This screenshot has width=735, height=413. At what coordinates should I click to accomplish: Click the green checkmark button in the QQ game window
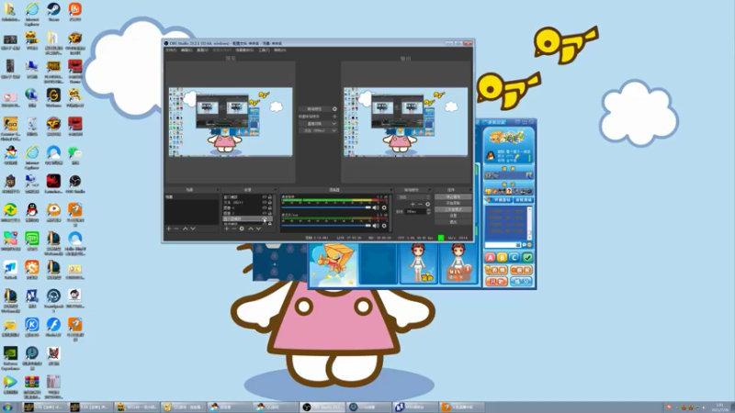pyautogui.click(x=526, y=258)
